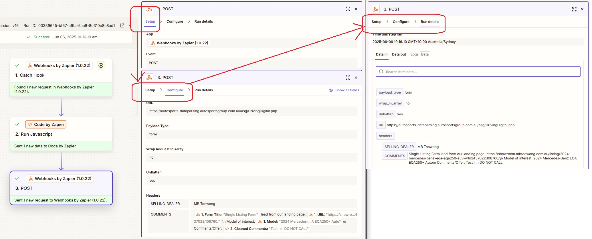Expand the Run details POST panel to fullscreen

coord(574,9)
